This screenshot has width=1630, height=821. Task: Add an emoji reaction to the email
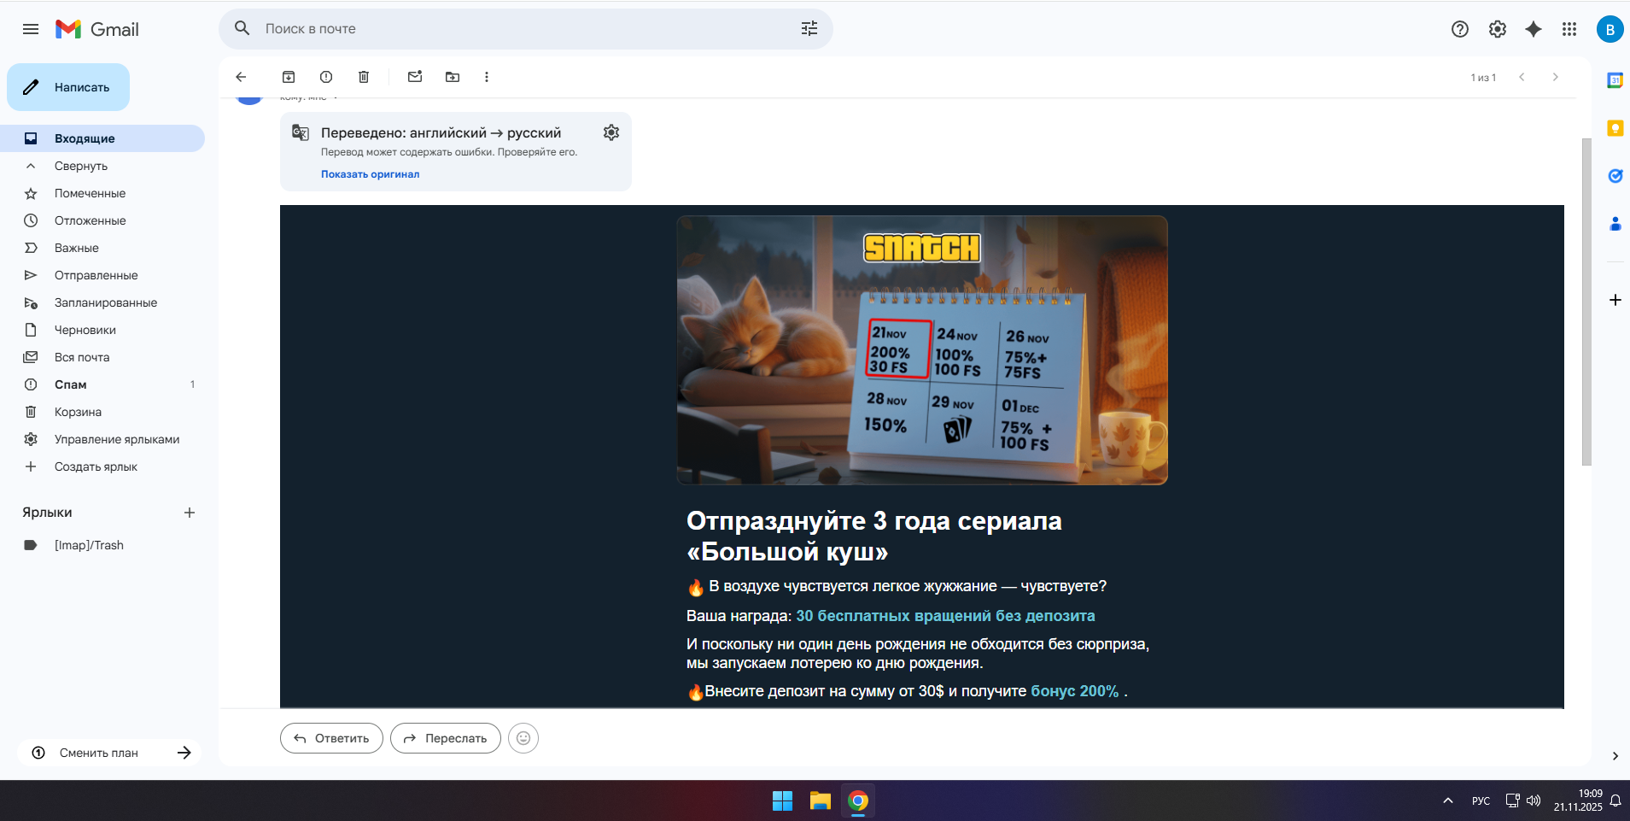click(523, 738)
